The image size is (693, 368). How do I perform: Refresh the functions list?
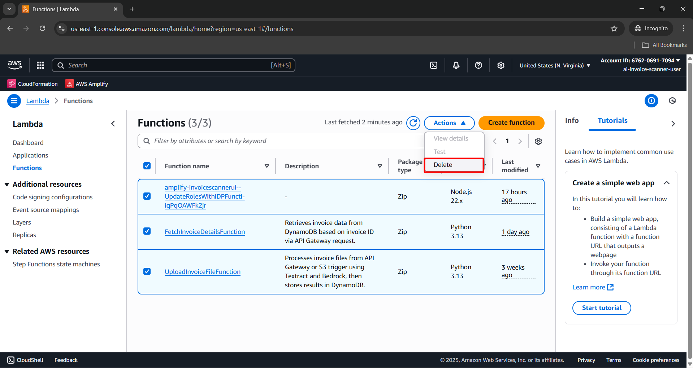coord(413,123)
